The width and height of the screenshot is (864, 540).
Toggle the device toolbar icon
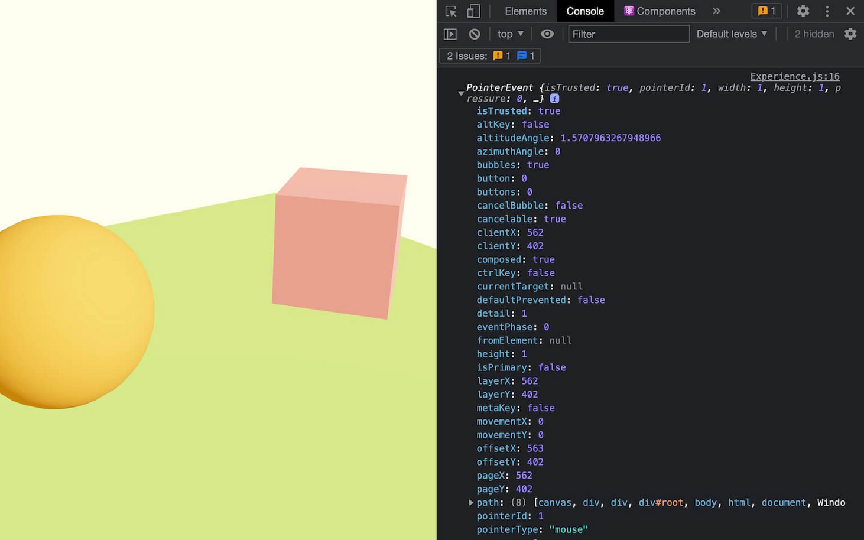(x=473, y=11)
